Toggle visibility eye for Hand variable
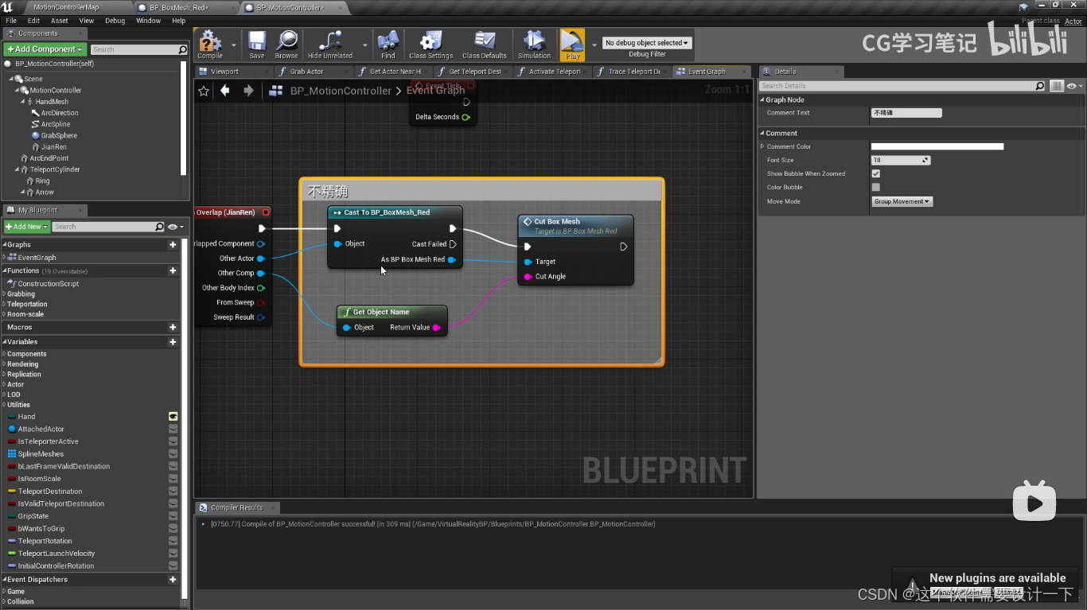1087x610 pixels. (173, 416)
